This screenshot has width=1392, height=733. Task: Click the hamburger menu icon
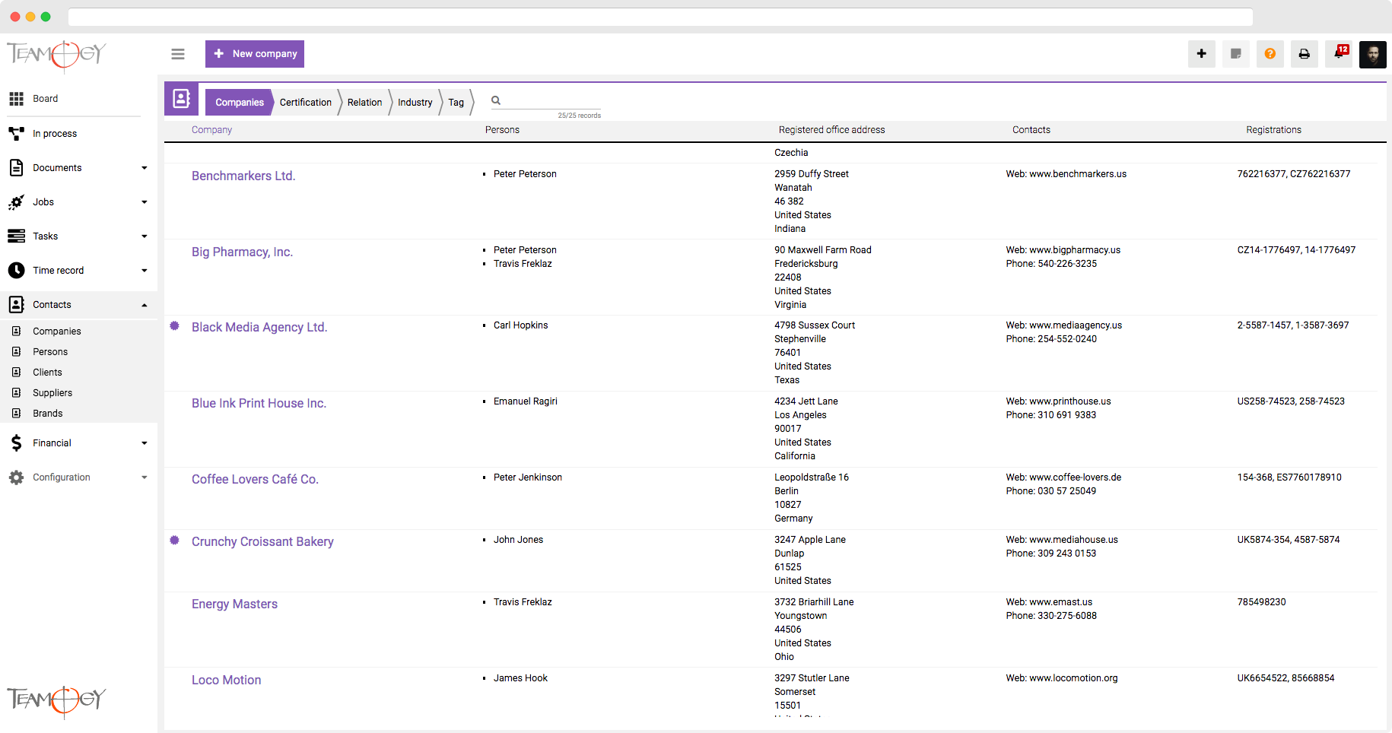(178, 54)
